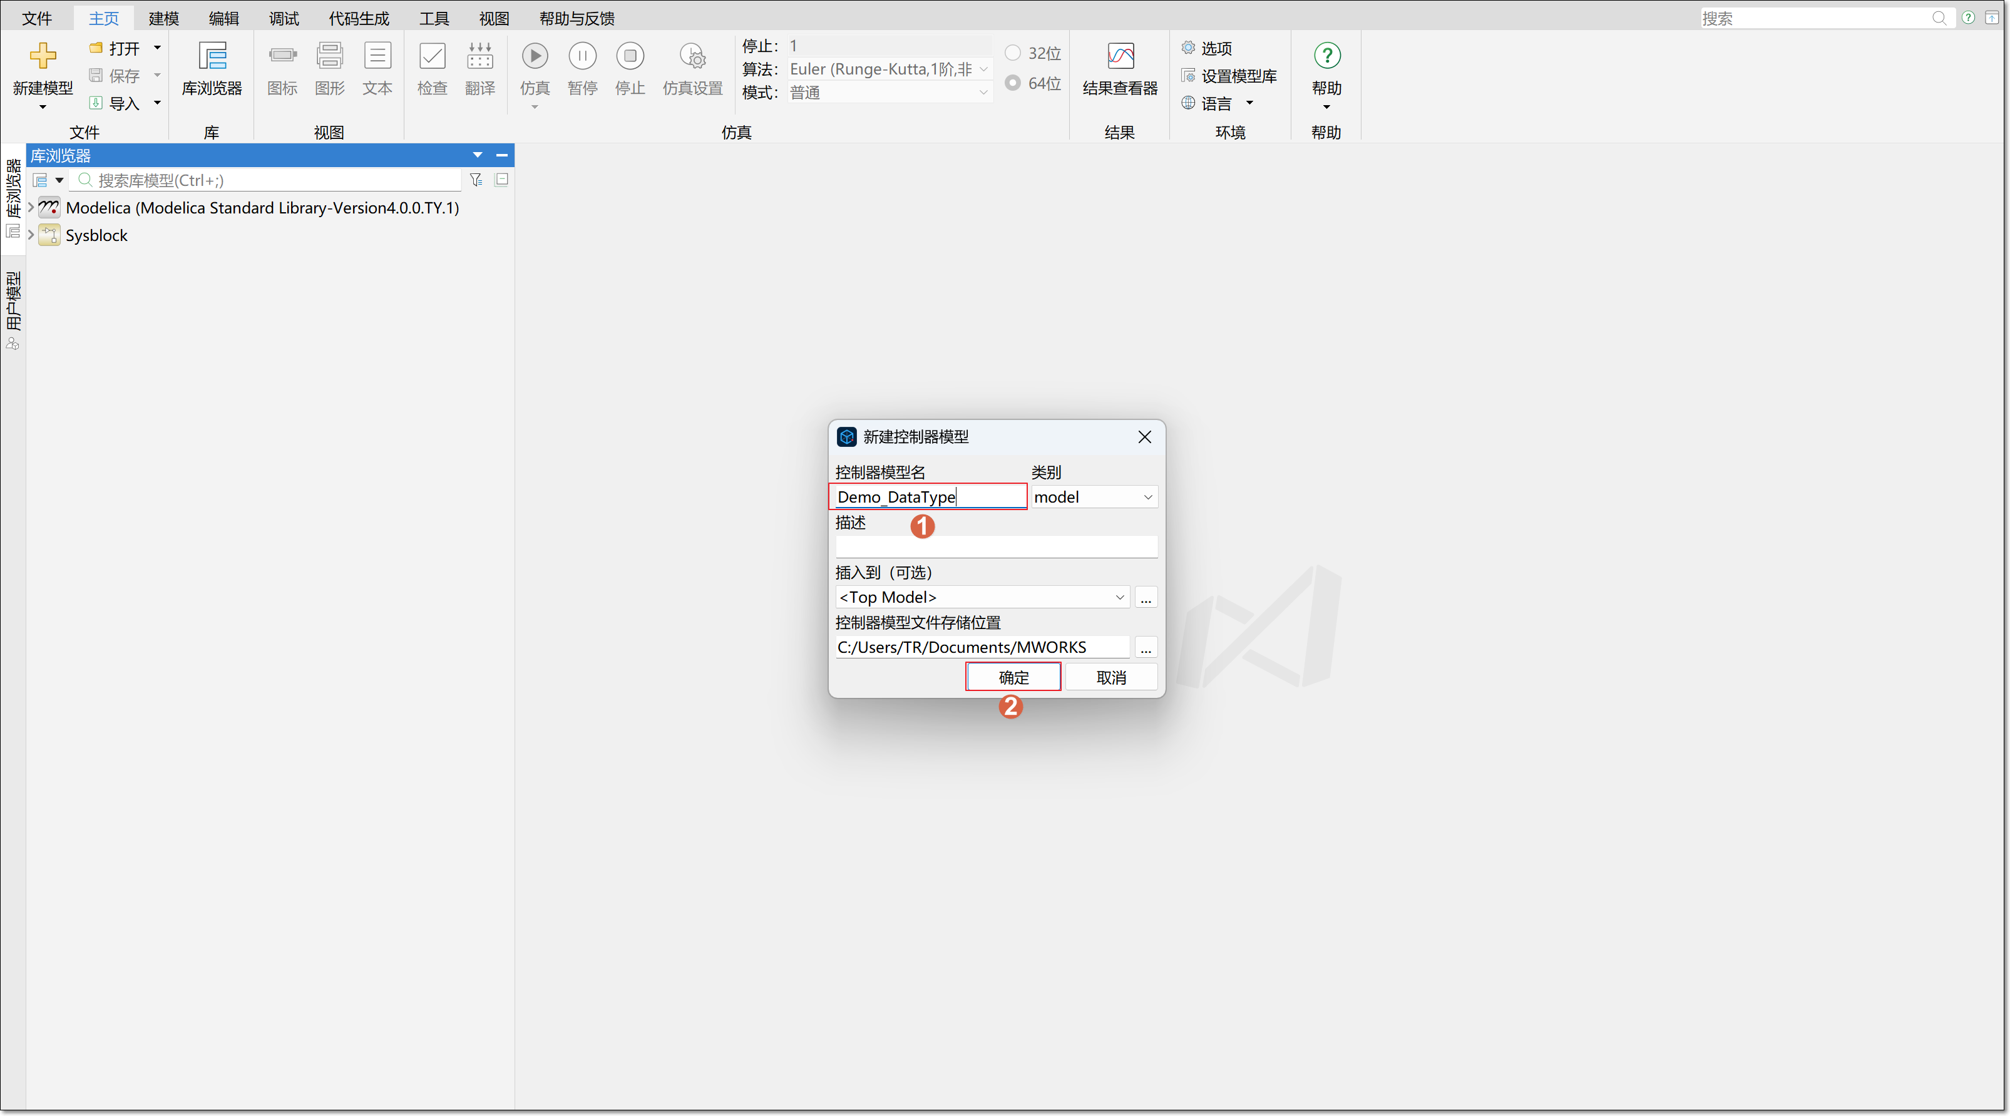Open the 插入到 Top Model dropdown
The width and height of the screenshot is (2010, 1116).
(982, 596)
